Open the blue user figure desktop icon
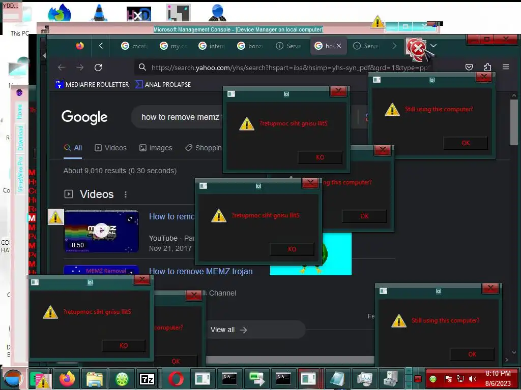The image size is (521, 390). coord(217,13)
